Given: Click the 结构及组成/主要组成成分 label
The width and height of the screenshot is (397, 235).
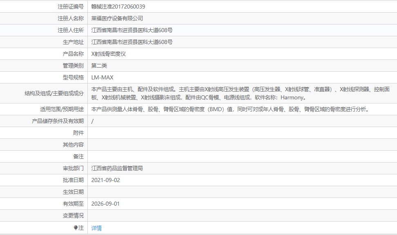Looking at the screenshot, I should (54, 93).
